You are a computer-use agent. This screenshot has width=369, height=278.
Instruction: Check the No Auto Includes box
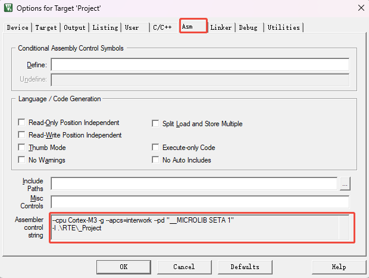[157, 160]
